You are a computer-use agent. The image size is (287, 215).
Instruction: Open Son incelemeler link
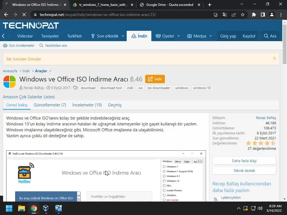[19, 46]
